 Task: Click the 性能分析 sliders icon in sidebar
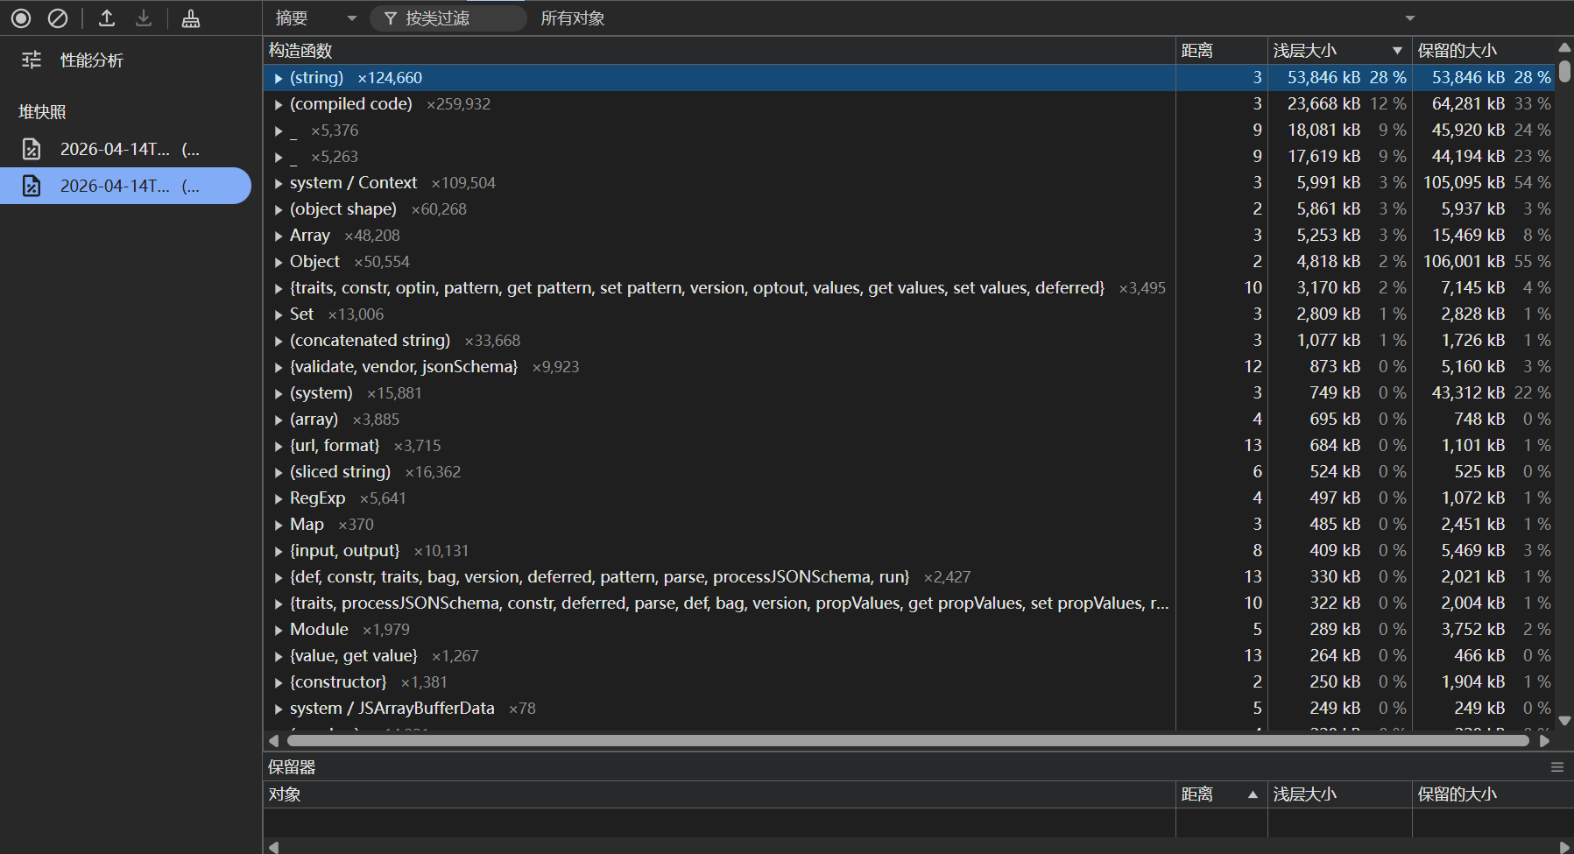tap(32, 60)
